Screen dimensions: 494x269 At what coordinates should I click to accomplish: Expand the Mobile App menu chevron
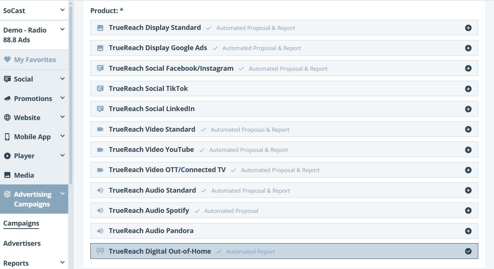tap(63, 136)
